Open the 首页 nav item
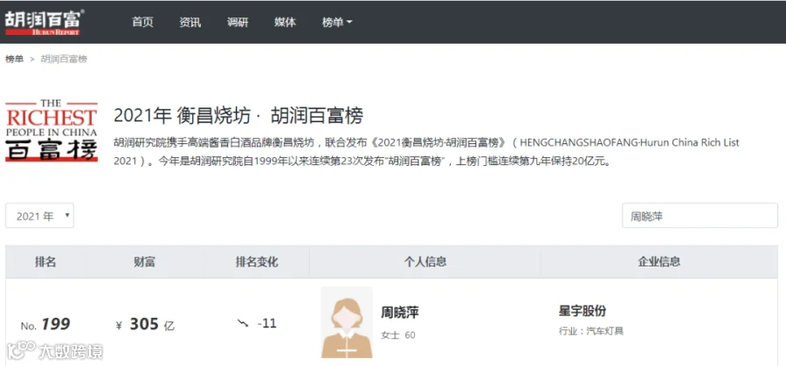This screenshot has height=366, width=786. click(143, 22)
